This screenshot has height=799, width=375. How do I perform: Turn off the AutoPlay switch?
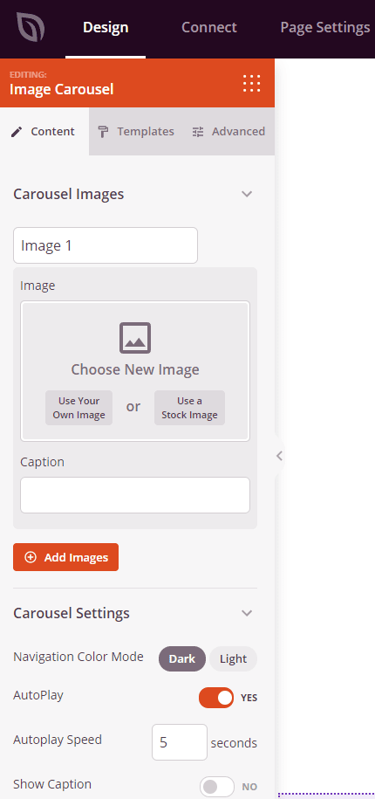click(216, 698)
